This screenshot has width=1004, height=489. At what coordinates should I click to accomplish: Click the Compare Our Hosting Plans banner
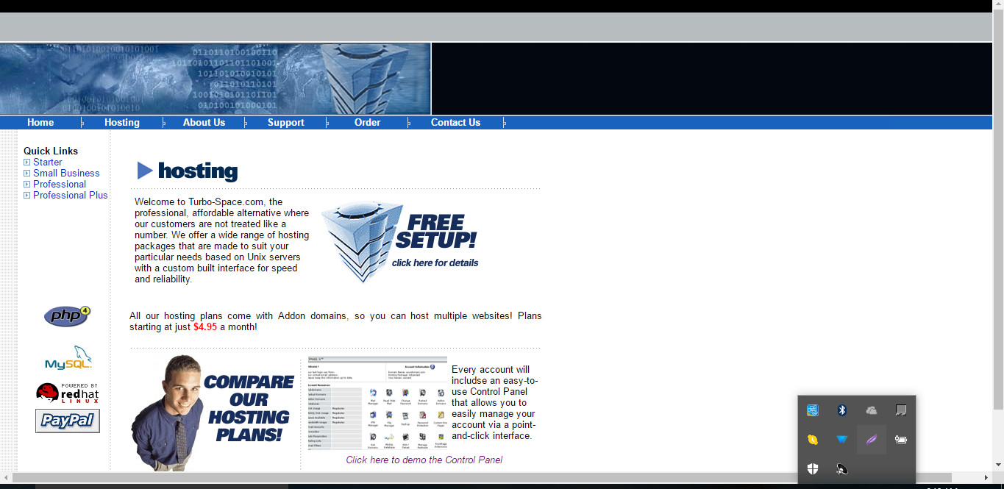pos(213,413)
